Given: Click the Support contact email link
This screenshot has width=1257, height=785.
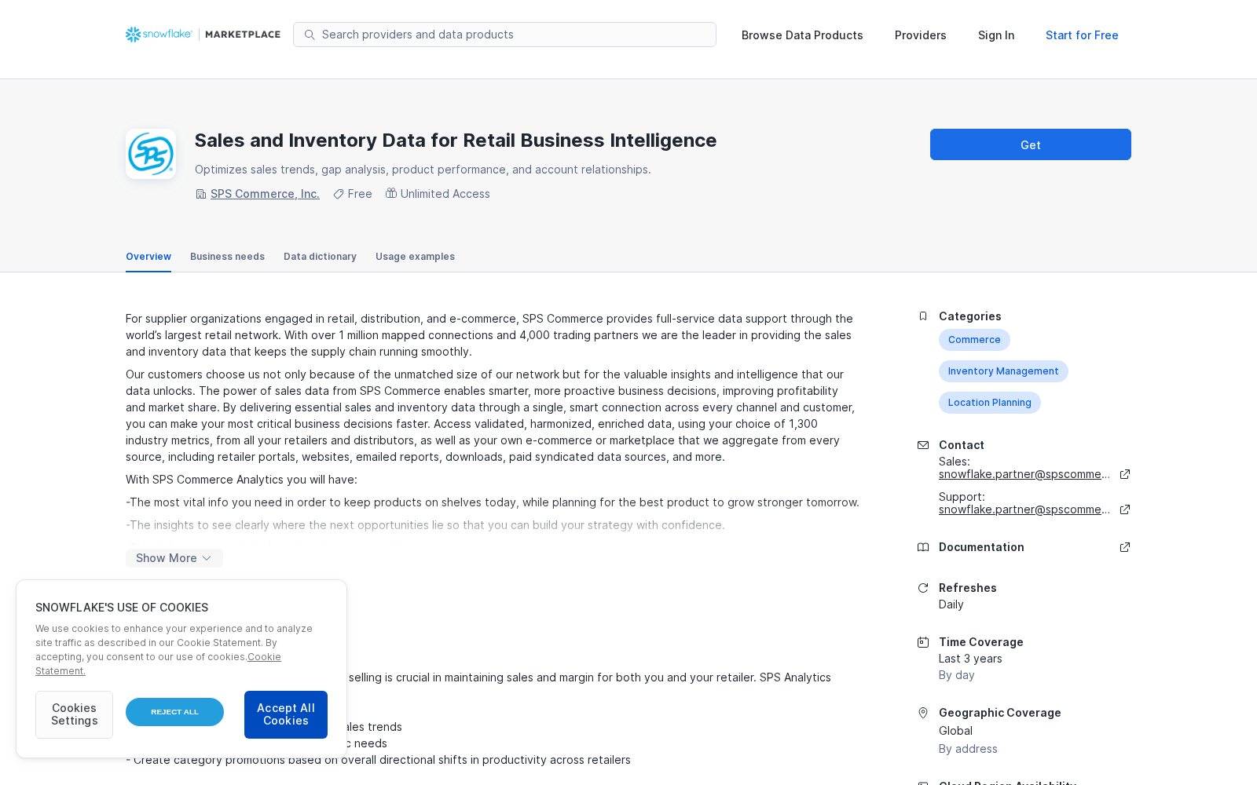Looking at the screenshot, I should [1024, 509].
